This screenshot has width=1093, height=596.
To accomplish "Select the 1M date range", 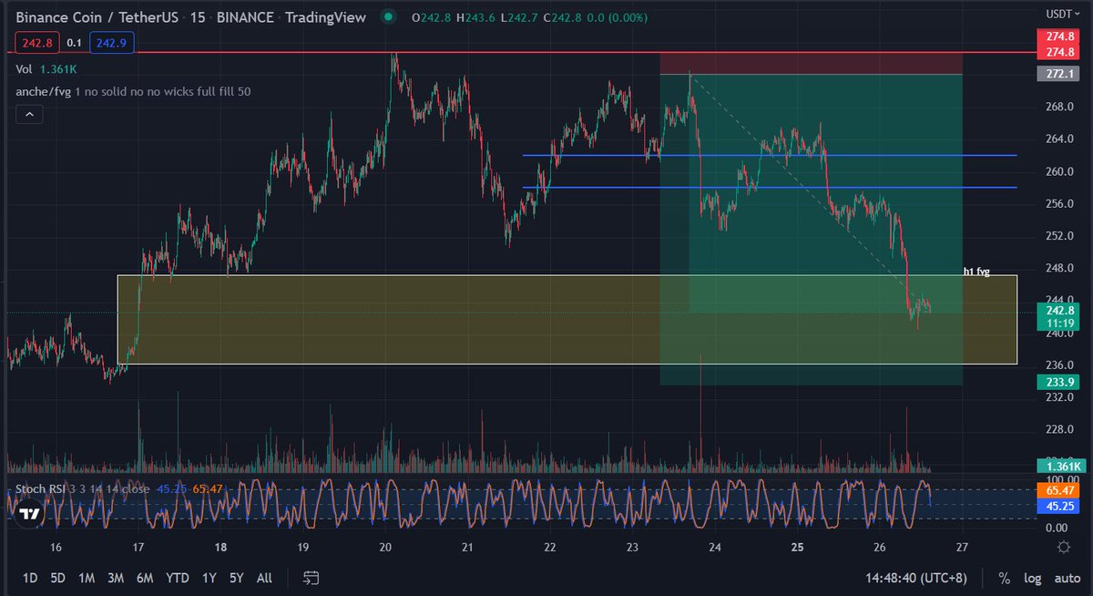I will 87,578.
